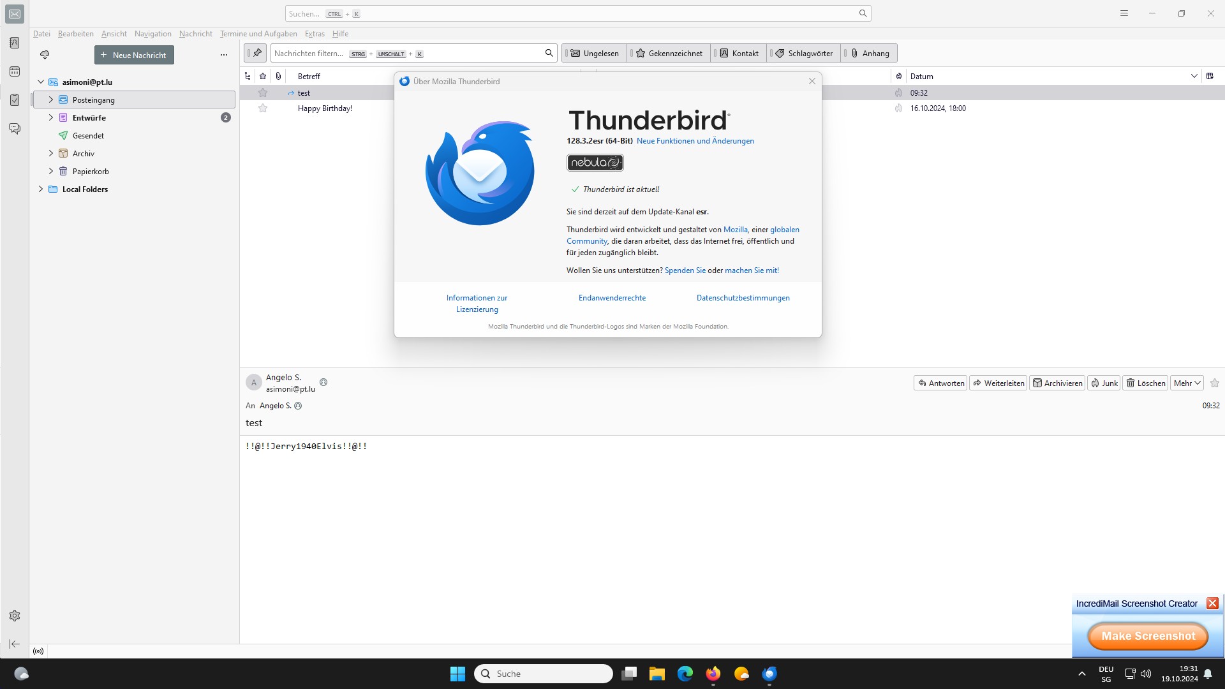1225x689 pixels.
Task: Click the Neue Nachricht button
Action: pos(134,55)
